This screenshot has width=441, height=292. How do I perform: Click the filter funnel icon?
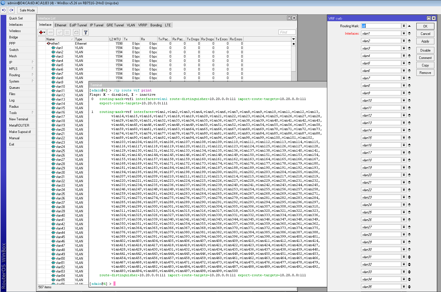85,32
